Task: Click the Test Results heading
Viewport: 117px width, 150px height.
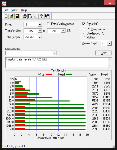Action: 58,70
